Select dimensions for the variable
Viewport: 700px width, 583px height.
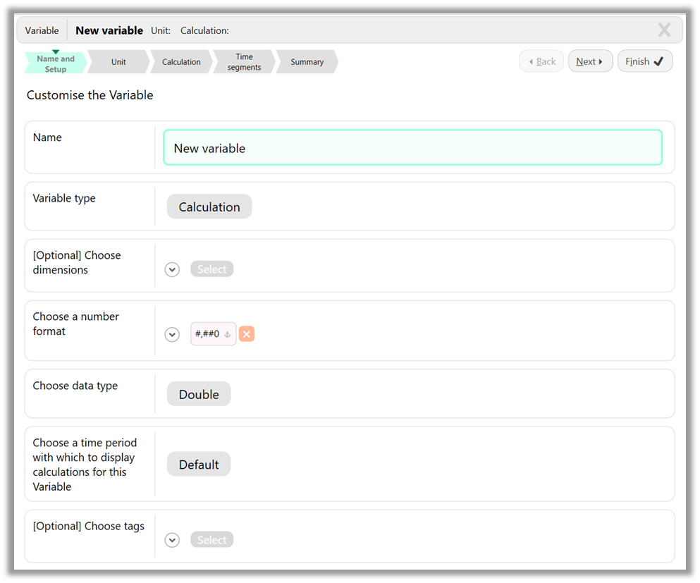point(211,269)
